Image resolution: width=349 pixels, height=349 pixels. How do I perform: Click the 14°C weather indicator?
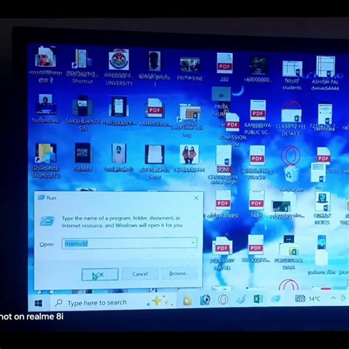pos(307,299)
